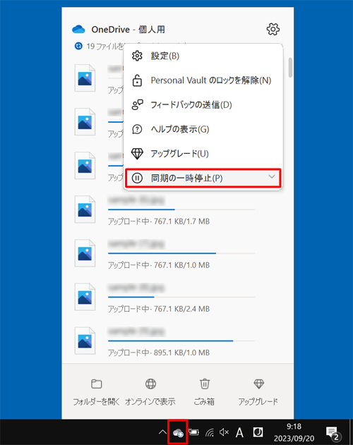Click the IME input mode A indicator
Image resolution: width=353 pixels, height=445 pixels.
239,432
